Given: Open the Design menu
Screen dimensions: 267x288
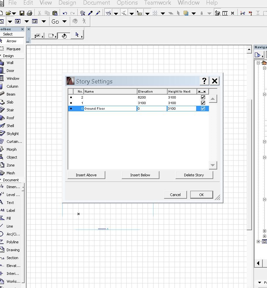Looking at the screenshot, I should 67,3.
